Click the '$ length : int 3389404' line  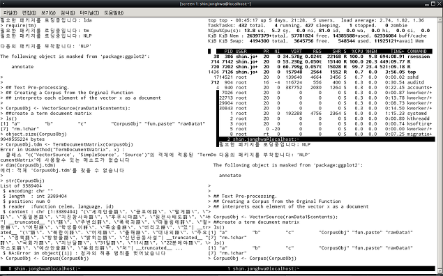tap(35, 196)
